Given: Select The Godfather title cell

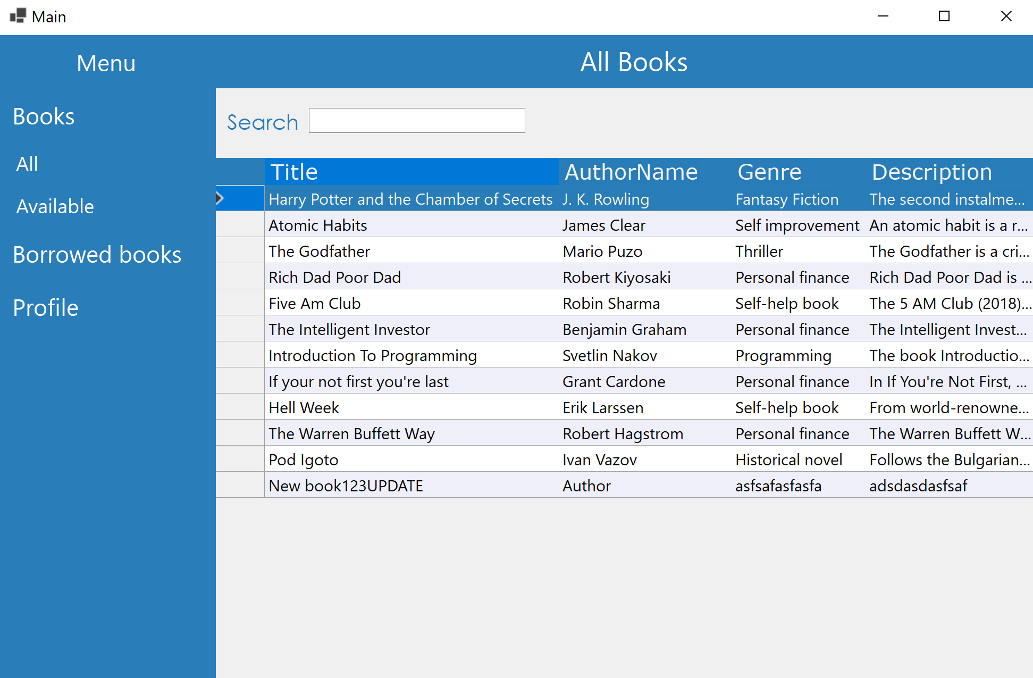Looking at the screenshot, I should [x=319, y=252].
